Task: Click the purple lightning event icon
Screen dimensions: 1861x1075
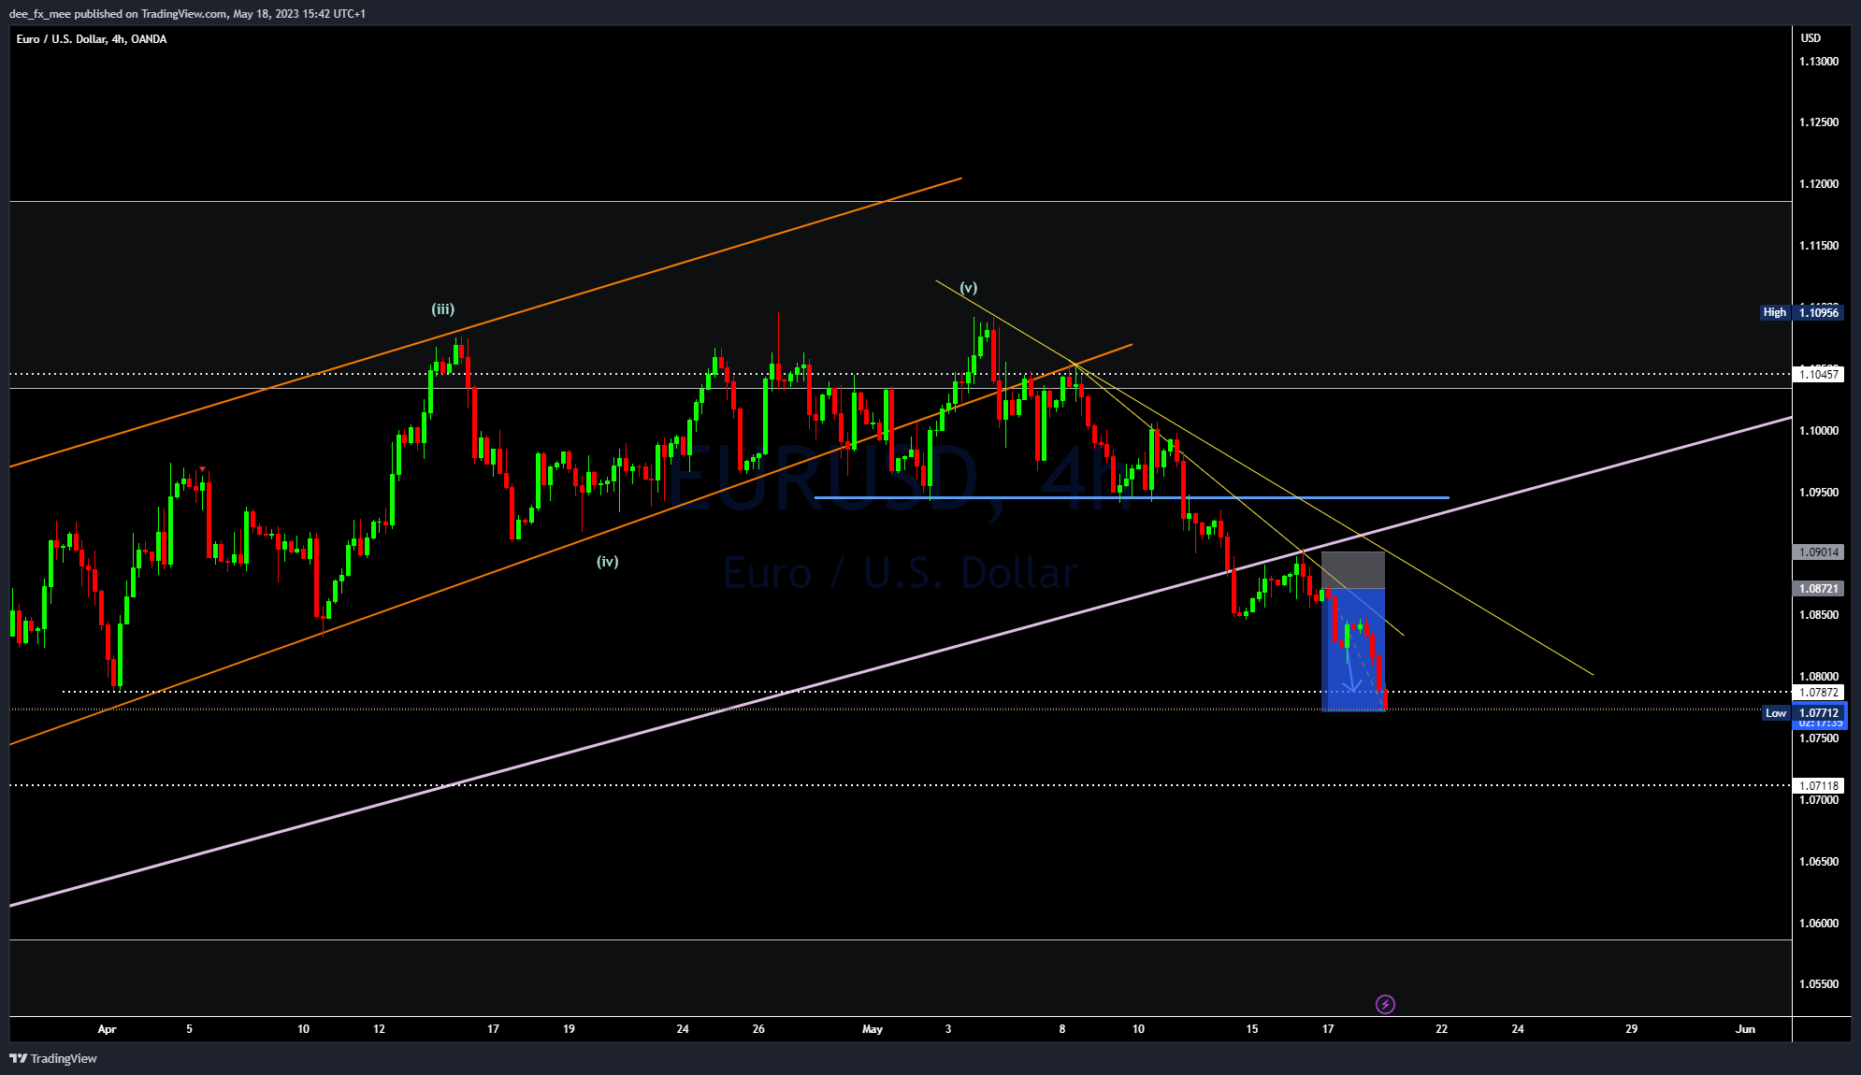Action: [1385, 1004]
